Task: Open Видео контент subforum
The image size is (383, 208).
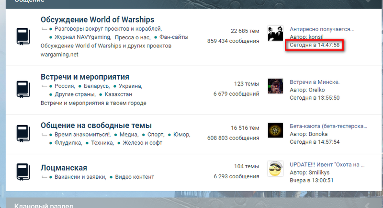Action: click(x=135, y=177)
